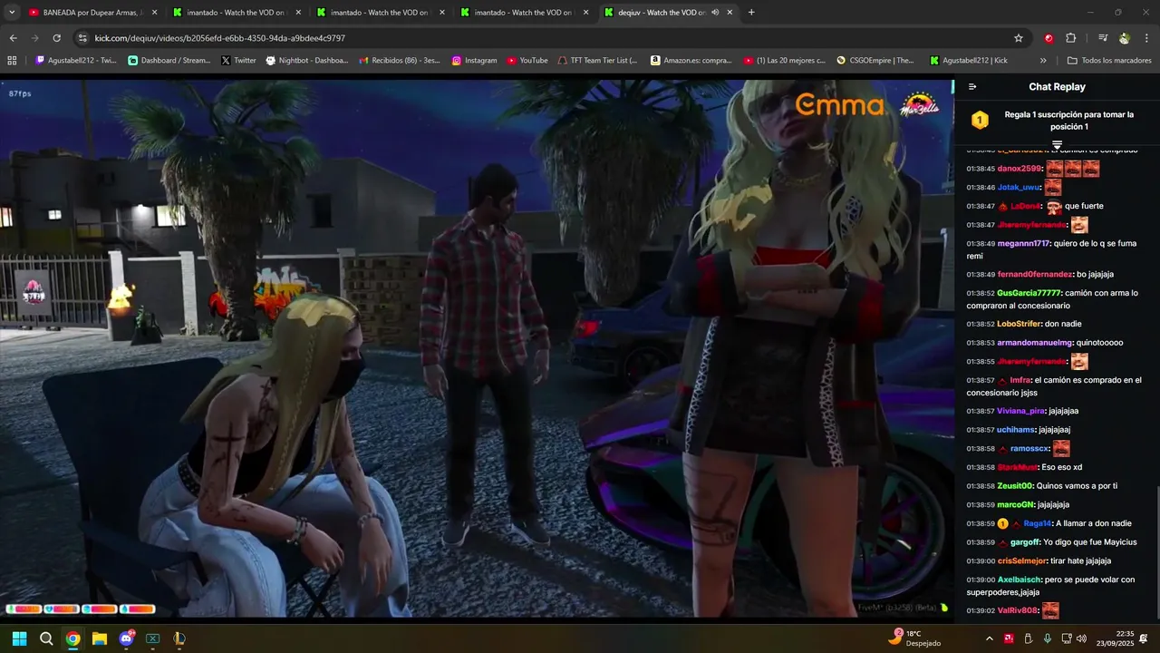
Task: View site information icon in address bar
Action: 82,38
